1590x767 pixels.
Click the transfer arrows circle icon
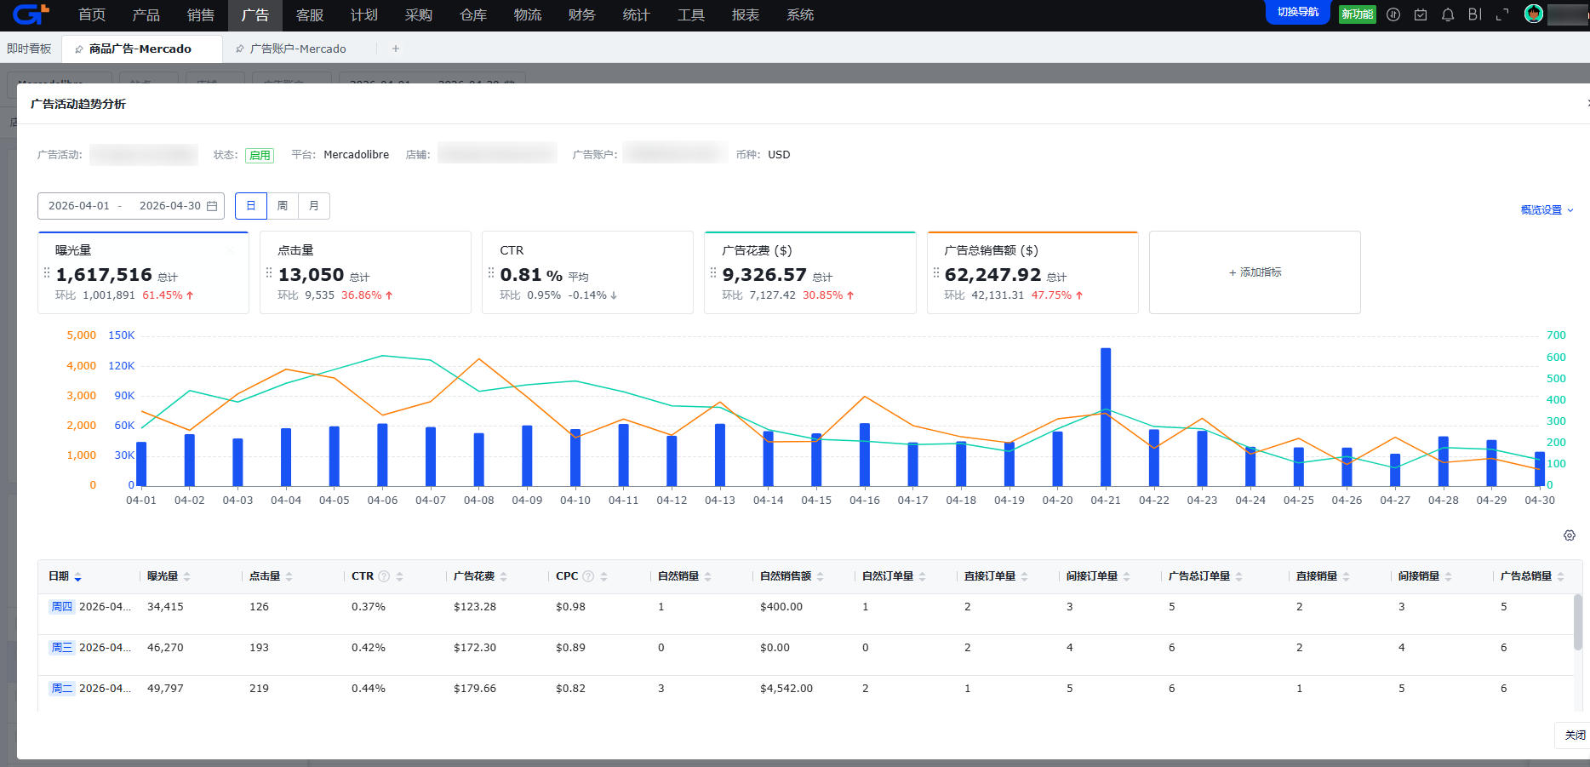tap(1393, 14)
